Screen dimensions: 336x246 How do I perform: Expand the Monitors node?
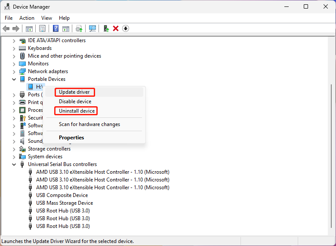click(14, 64)
